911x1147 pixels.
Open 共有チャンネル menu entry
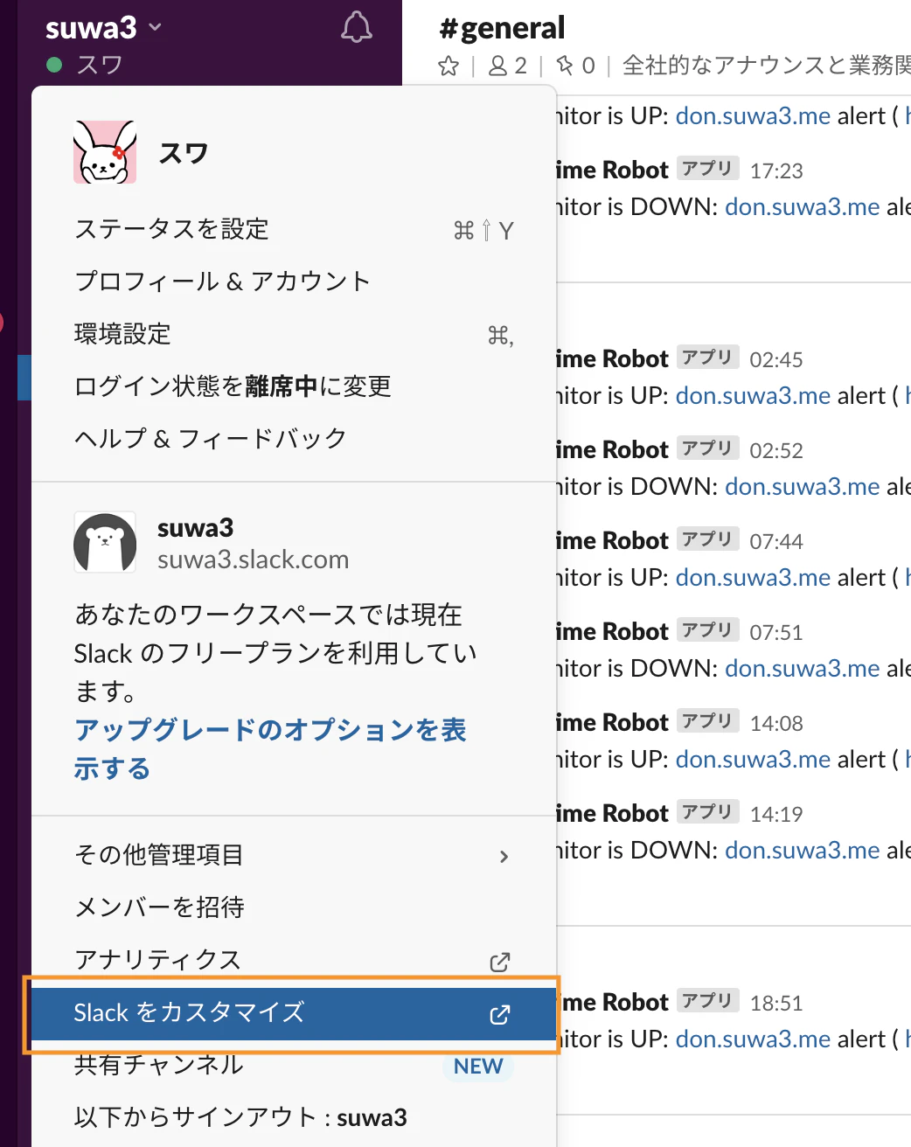pos(294,1066)
